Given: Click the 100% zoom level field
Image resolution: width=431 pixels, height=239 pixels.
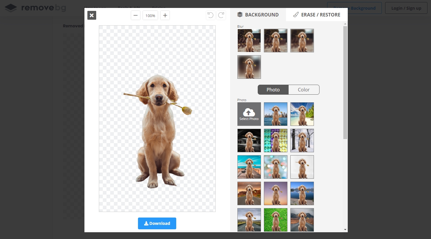Looking at the screenshot, I should (x=150, y=16).
